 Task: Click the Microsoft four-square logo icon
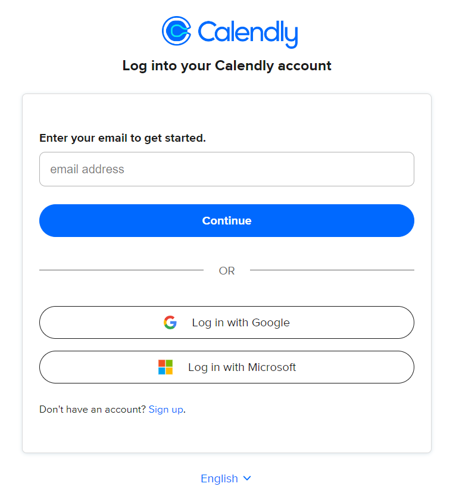pyautogui.click(x=165, y=367)
